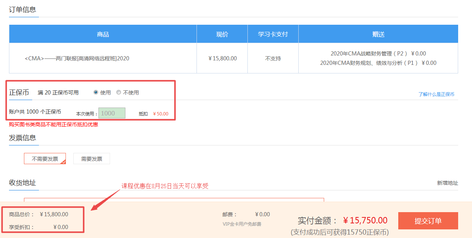Select the 不使用 radio button

click(119, 93)
